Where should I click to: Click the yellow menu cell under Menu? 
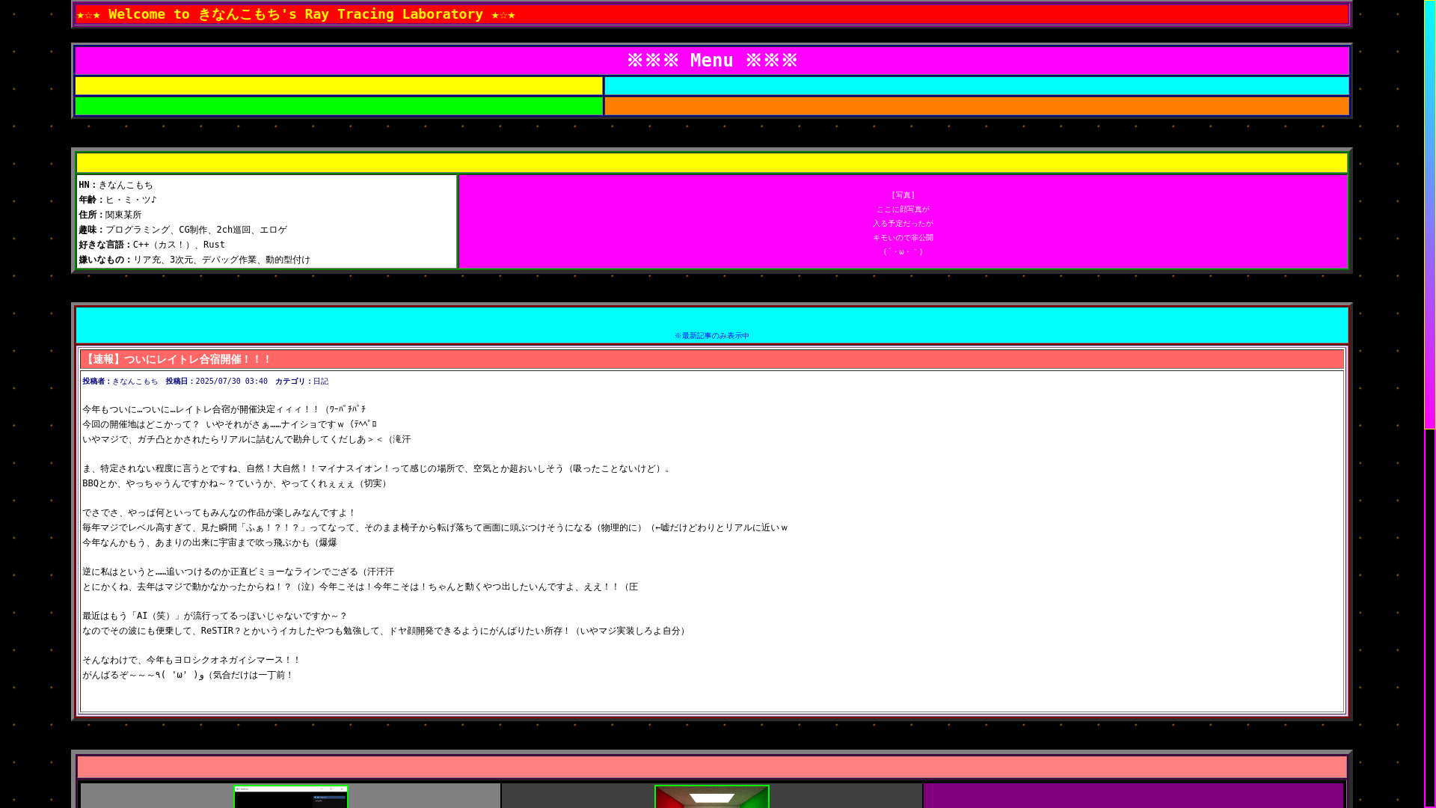click(x=339, y=86)
